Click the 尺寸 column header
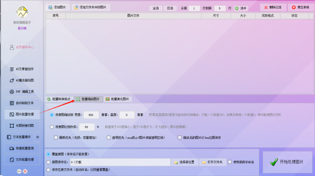The width and height of the screenshot is (315, 176). [x=216, y=15]
